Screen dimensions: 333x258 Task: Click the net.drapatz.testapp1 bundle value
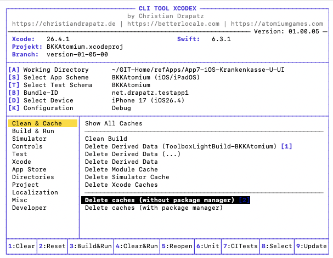click(150, 93)
